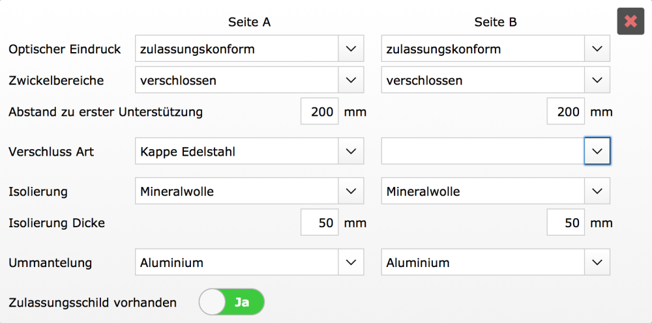Open Seite A Optischer Eindruck dropdown

point(248,49)
